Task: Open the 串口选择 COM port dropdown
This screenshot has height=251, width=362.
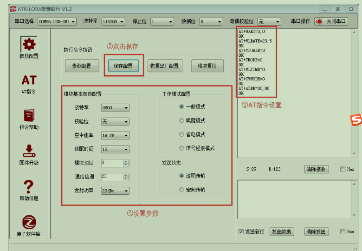Action: [x=57, y=21]
